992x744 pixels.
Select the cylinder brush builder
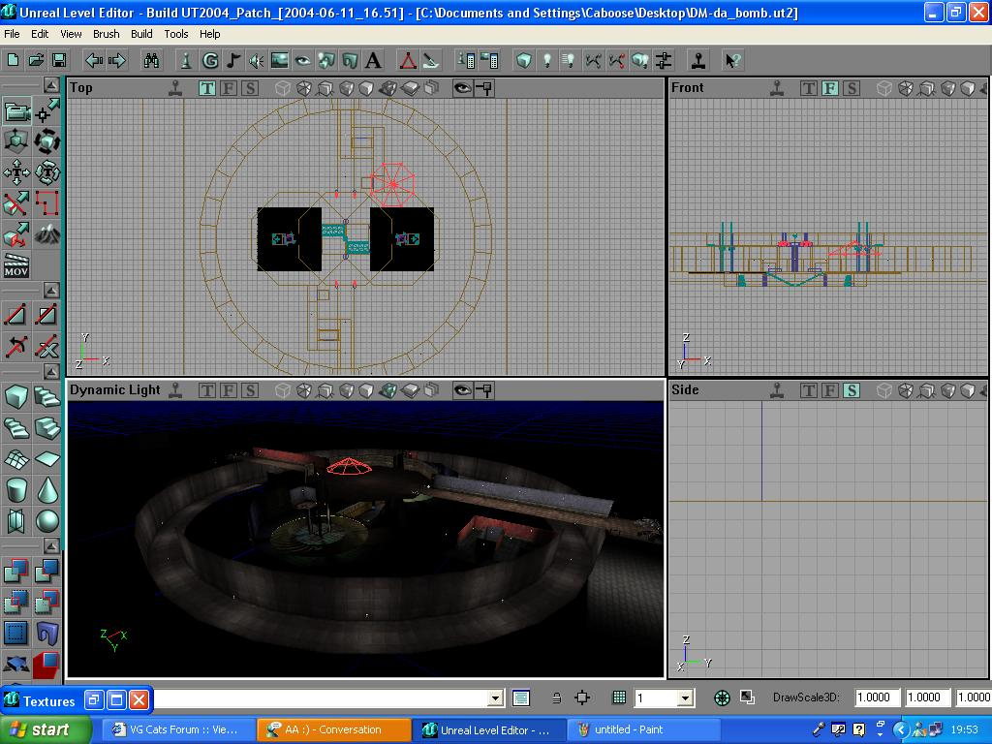point(15,488)
